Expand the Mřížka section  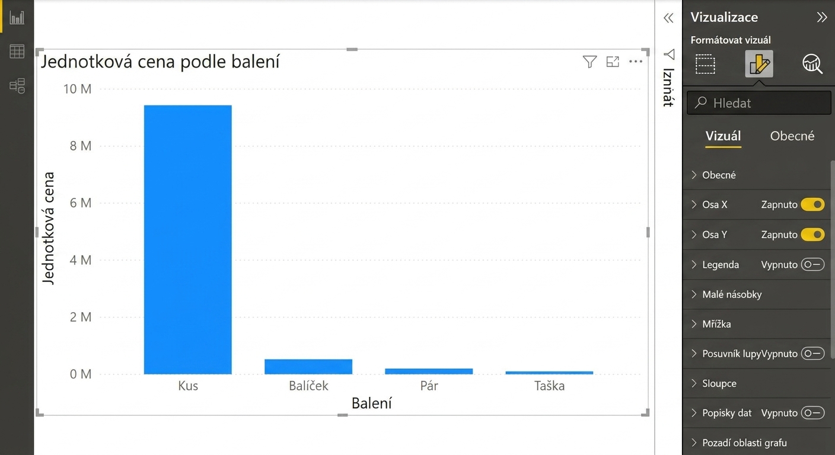[757, 324]
